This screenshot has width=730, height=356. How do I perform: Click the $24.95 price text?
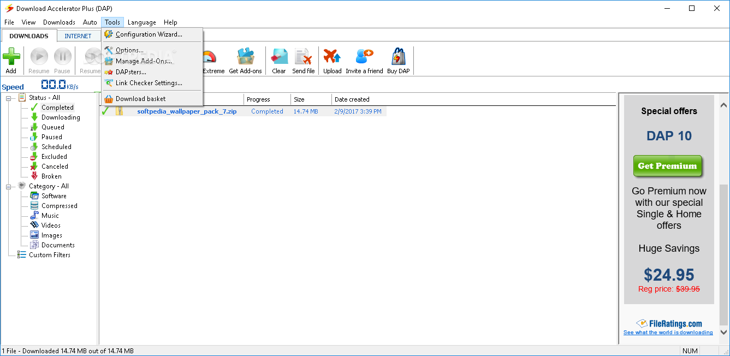[x=669, y=274]
